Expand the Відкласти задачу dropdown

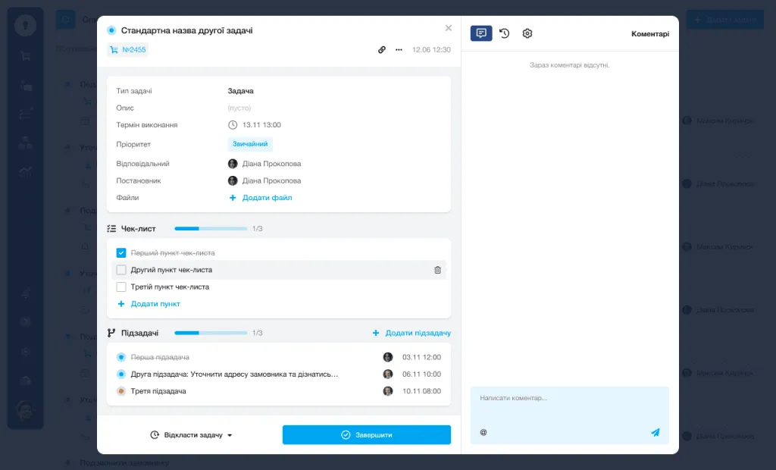coord(192,435)
